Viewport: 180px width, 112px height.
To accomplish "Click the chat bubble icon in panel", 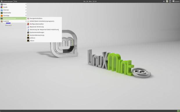I will pyautogui.click(x=173, y=1).
